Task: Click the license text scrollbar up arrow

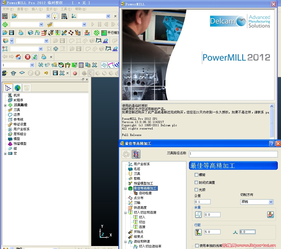Action: [272, 106]
